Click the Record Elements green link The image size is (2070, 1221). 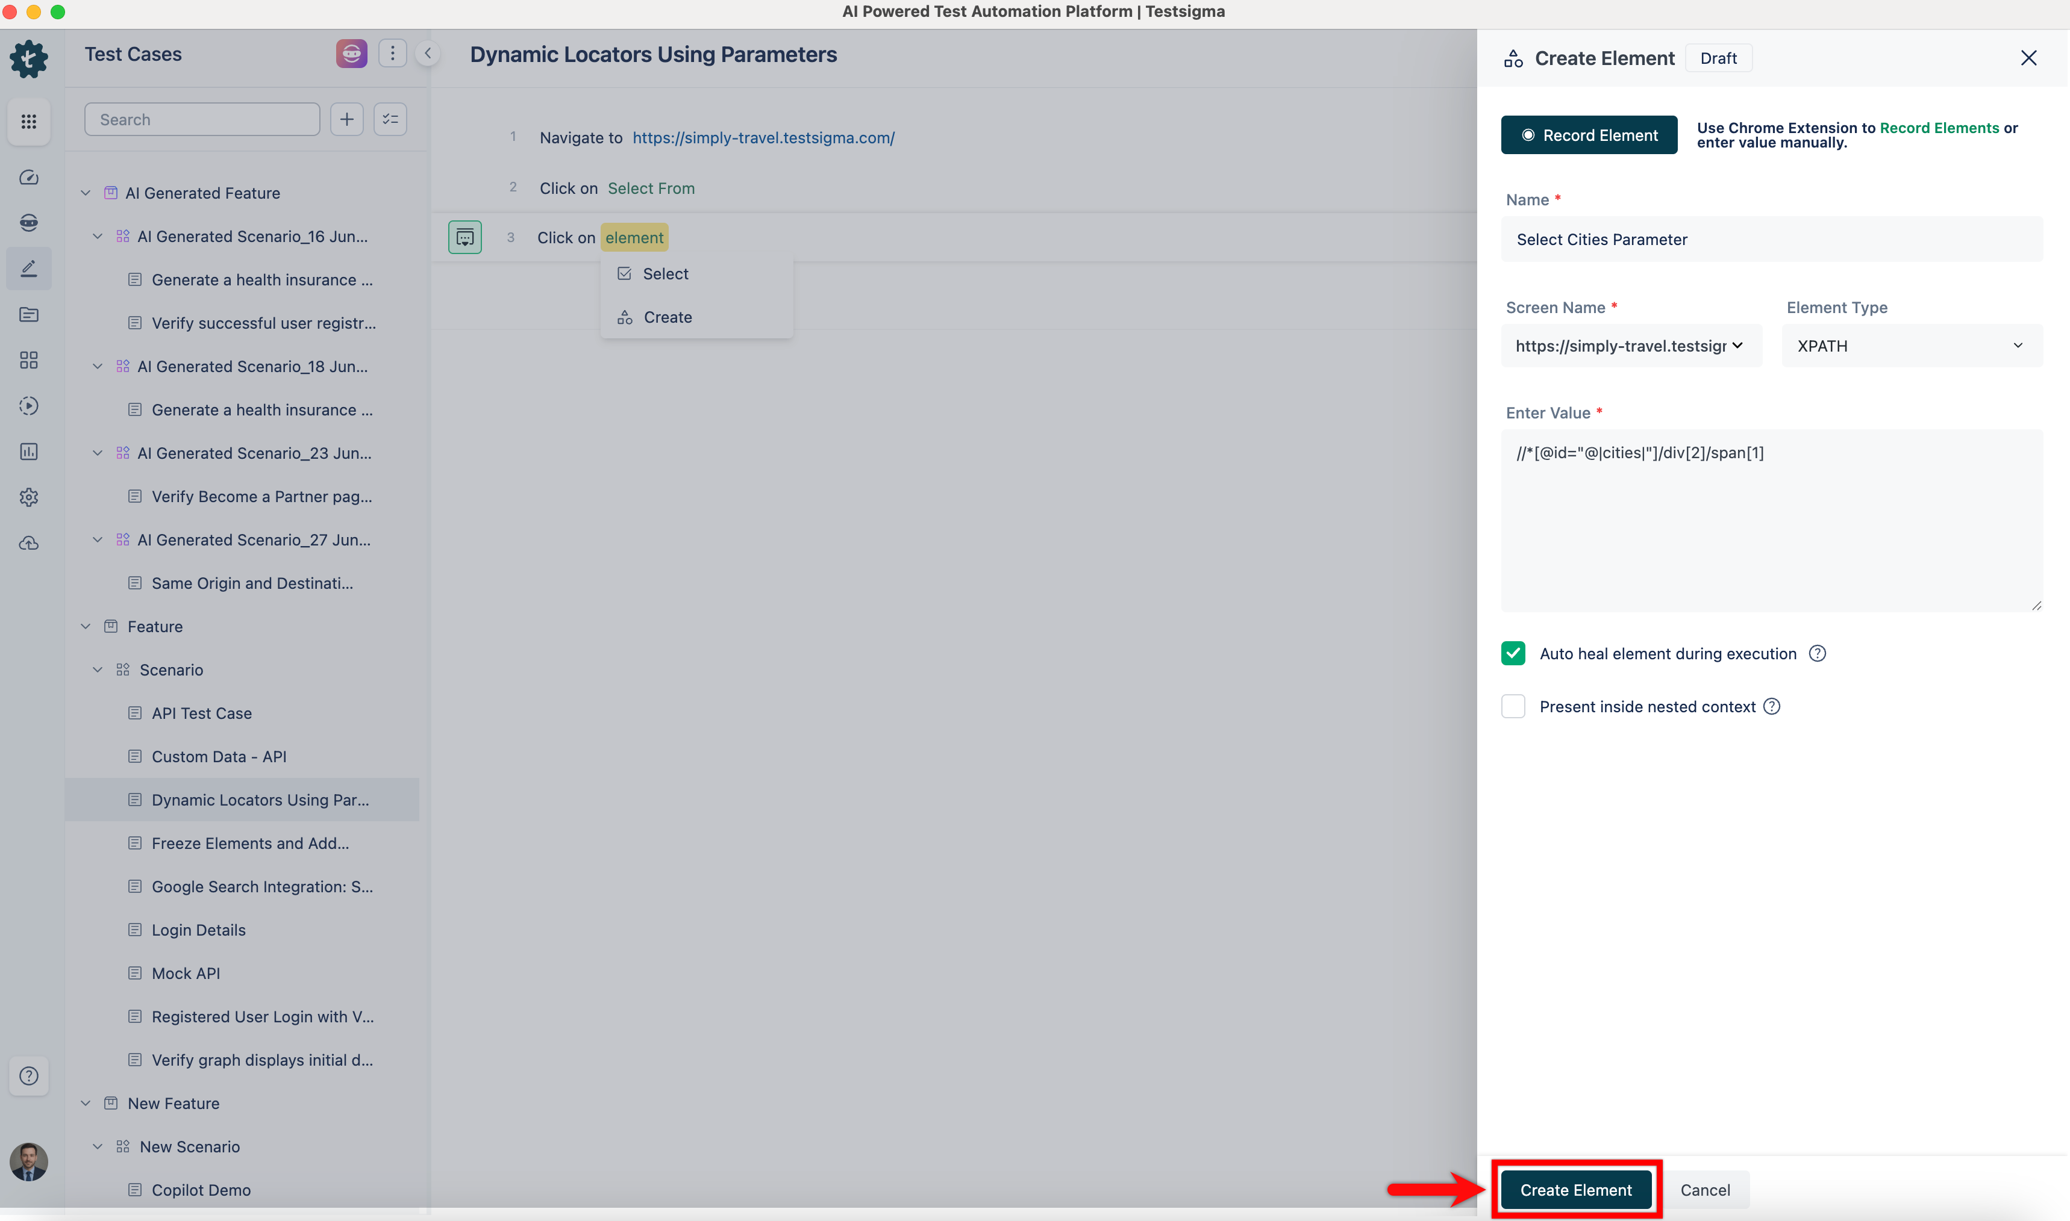coord(1938,128)
